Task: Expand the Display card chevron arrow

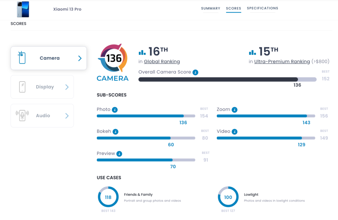Action: coord(67,87)
